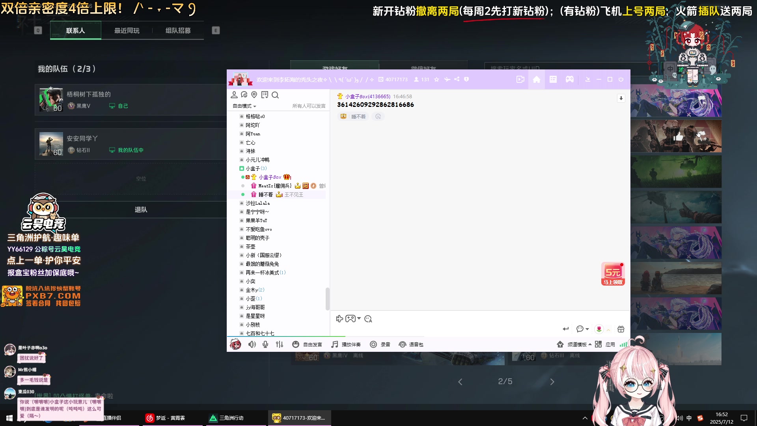Search channel members with magnifier icon
The height and width of the screenshot is (426, 757).
(275, 95)
